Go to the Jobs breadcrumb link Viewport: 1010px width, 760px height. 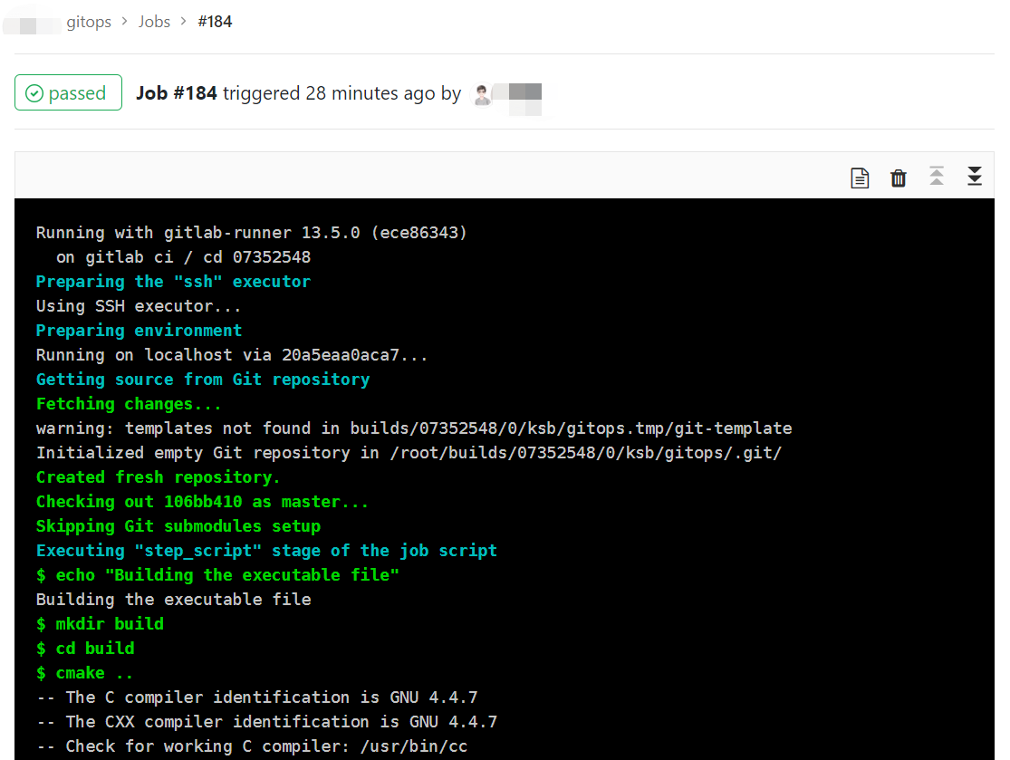point(154,22)
